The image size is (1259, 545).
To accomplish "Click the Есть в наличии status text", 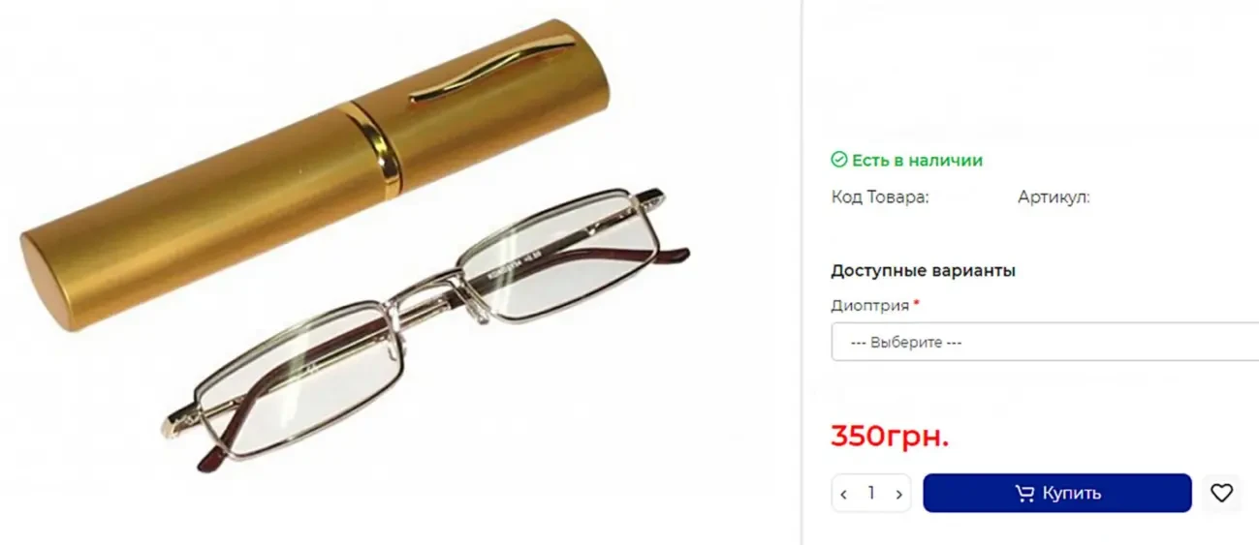I will click(x=917, y=160).
